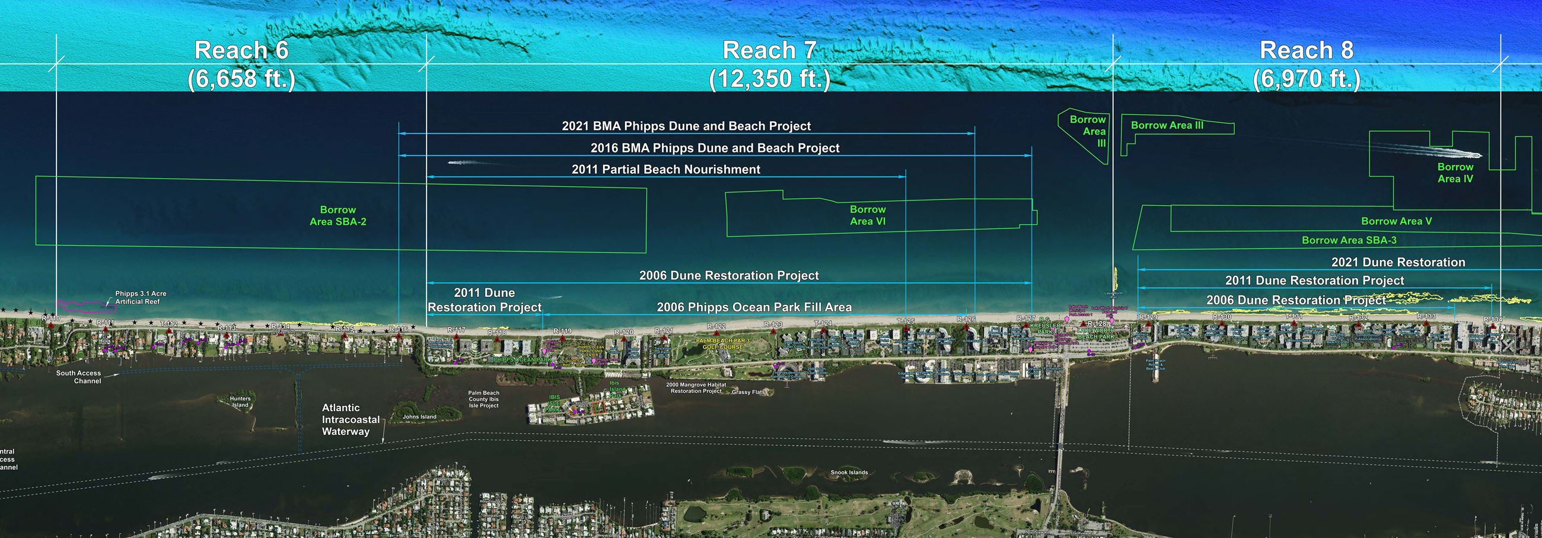Click the Reach 7 heading label

(769, 51)
